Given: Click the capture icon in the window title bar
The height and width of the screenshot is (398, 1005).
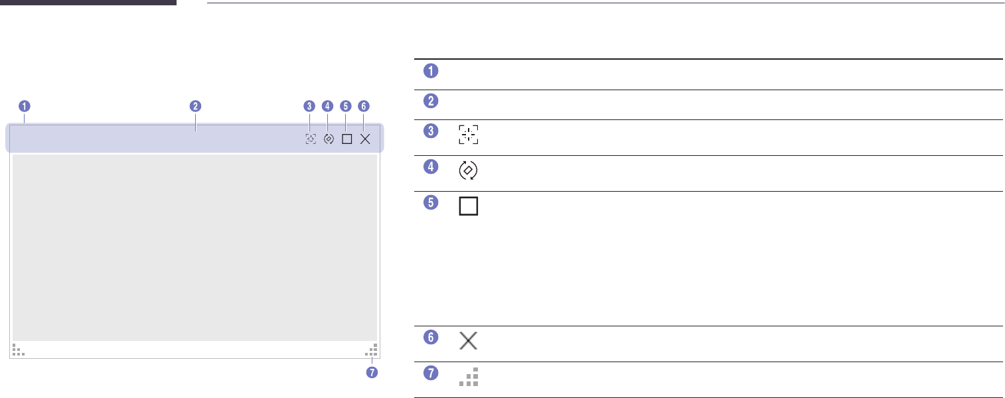Looking at the screenshot, I should coord(311,139).
